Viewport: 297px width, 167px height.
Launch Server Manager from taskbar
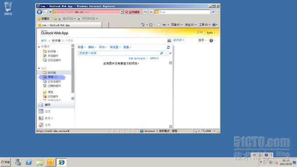pyautogui.click(x=18, y=162)
